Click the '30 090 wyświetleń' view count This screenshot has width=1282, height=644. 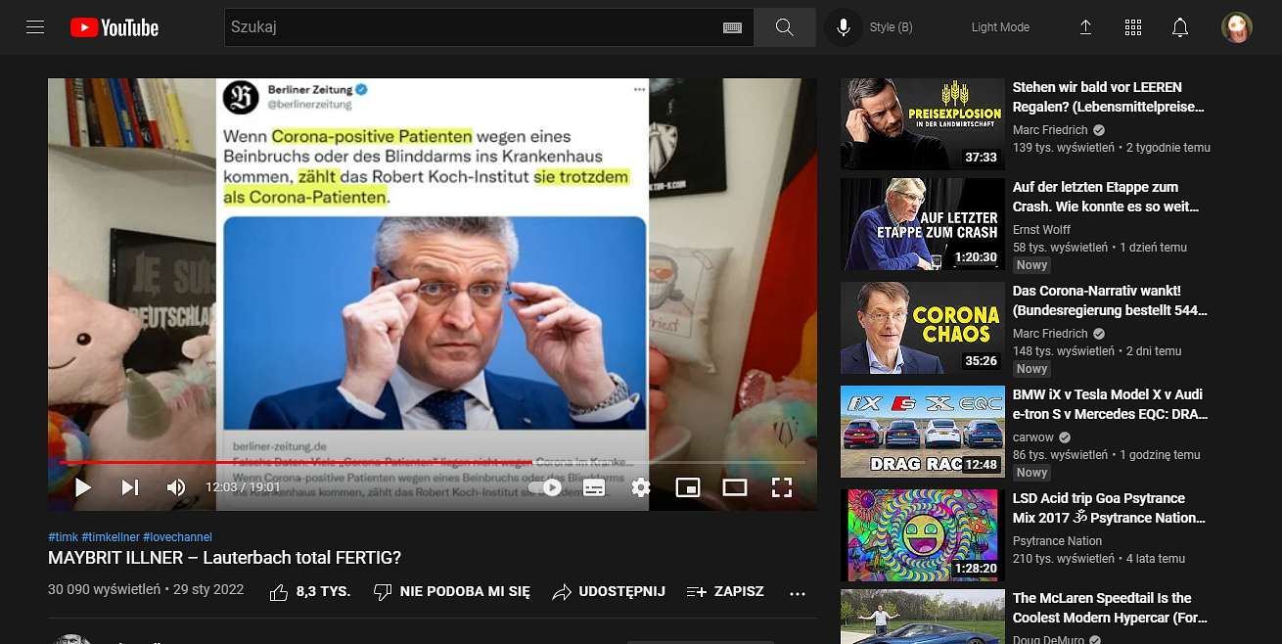click(104, 590)
